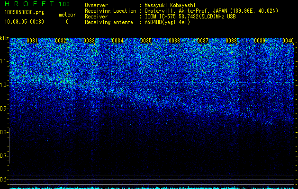The width and height of the screenshot is (298, 189).
Task: Click the timestamp 10.09.05 00:30
Action: click(24, 22)
